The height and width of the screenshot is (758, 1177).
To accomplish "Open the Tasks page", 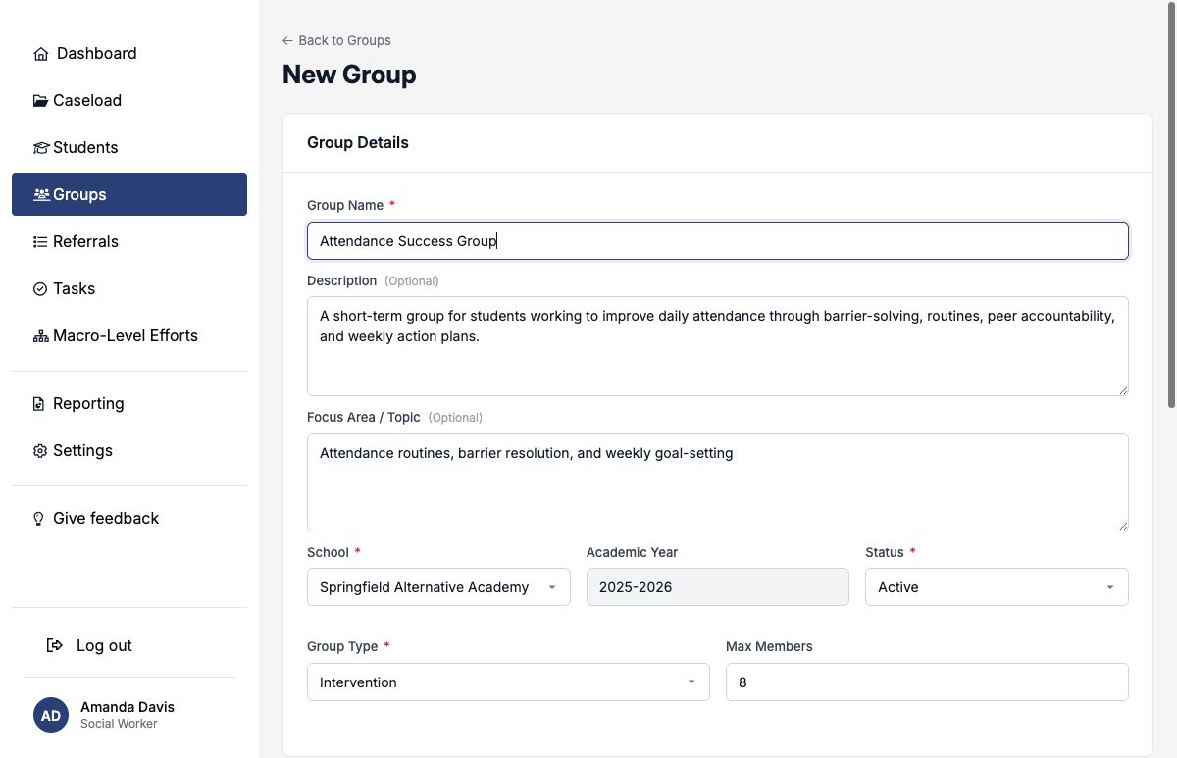I will [x=129, y=288].
